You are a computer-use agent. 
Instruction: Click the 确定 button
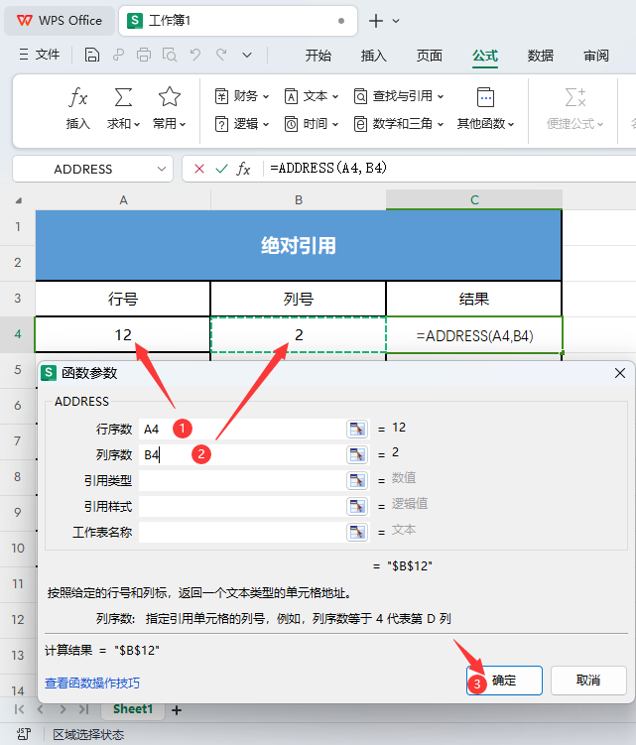point(504,681)
